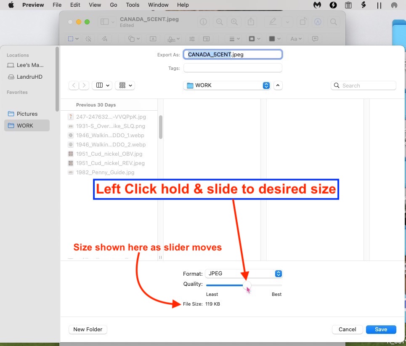The height and width of the screenshot is (346, 406).
Task: Open the Help menu
Action: (183, 5)
